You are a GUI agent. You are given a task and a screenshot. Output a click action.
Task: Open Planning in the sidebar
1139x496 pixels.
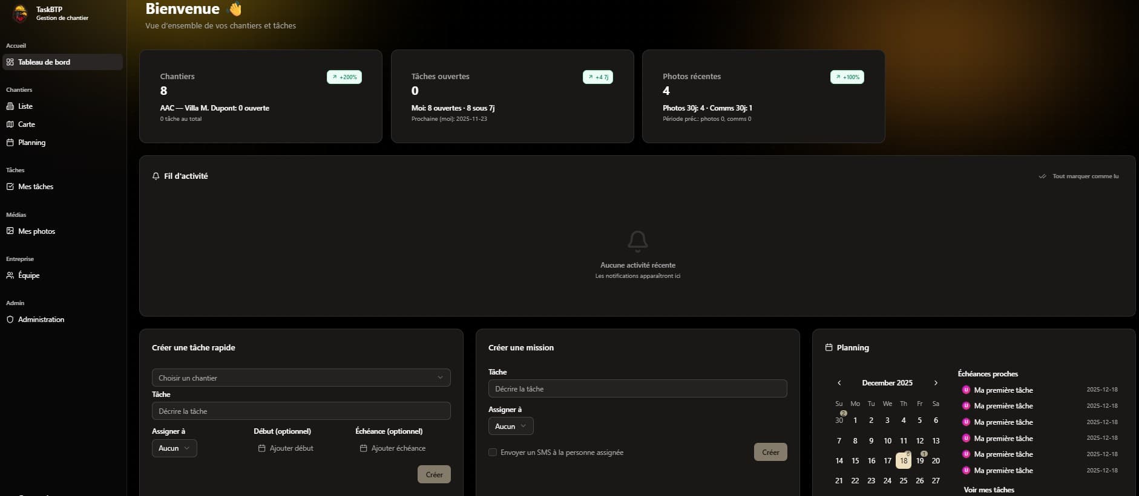click(31, 143)
